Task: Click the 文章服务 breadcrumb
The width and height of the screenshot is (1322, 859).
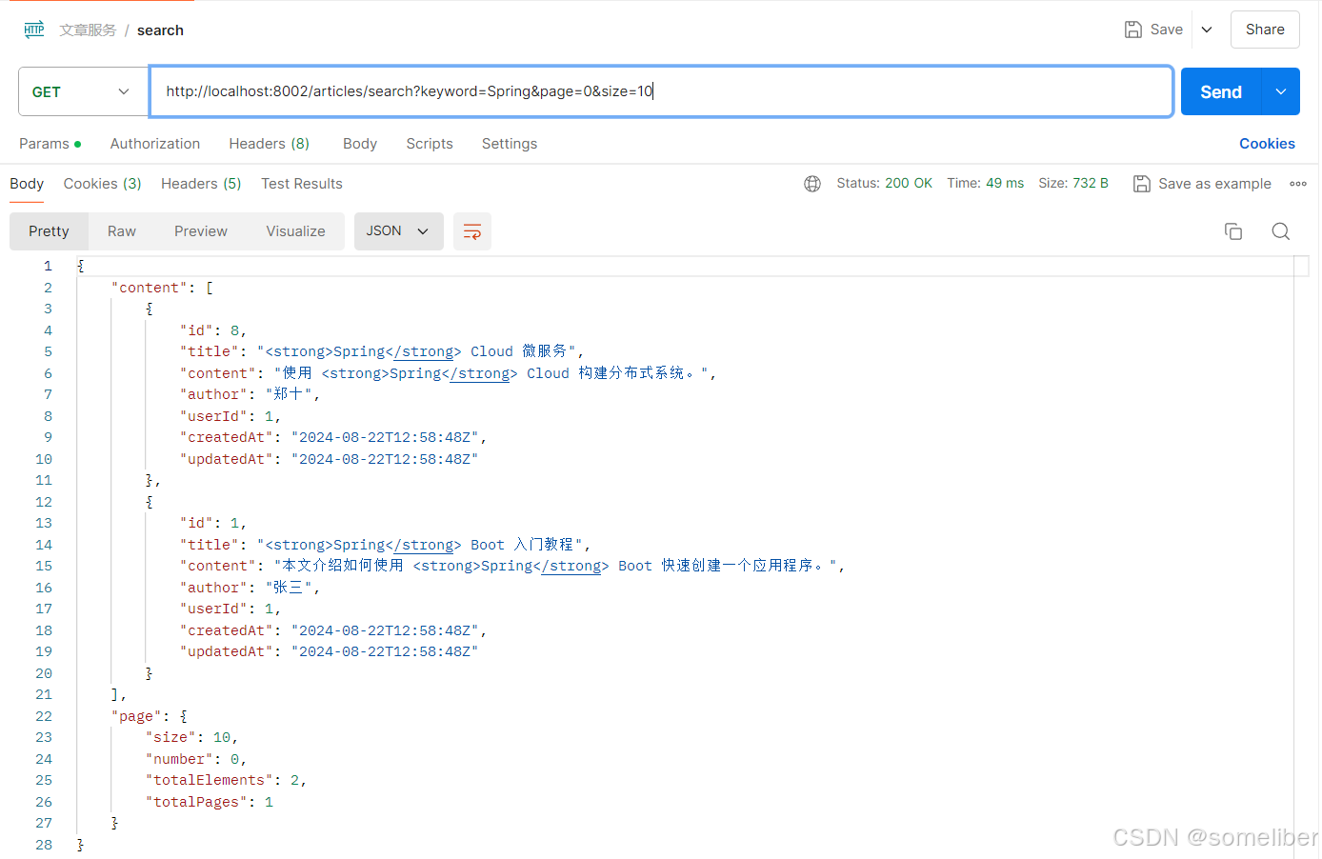Action: point(88,30)
